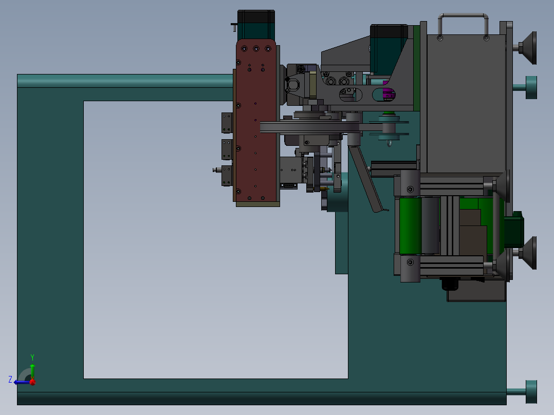
Task: Select the stepper motor atop the maroon plate
Action: pos(256,25)
